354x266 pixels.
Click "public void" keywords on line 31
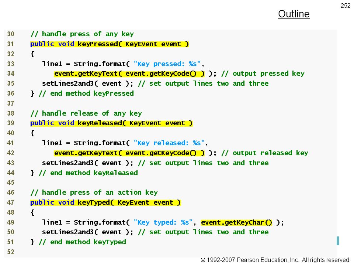point(52,44)
